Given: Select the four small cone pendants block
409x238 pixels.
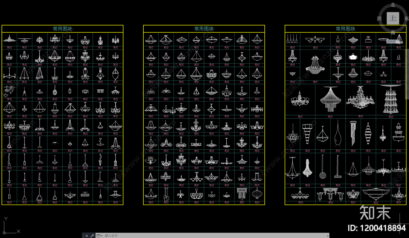Looking at the screenshot, I should pos(292,39).
